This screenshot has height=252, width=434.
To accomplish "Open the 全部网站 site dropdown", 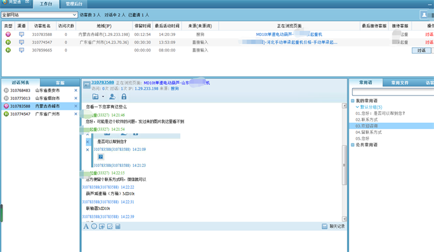I will point(39,14).
